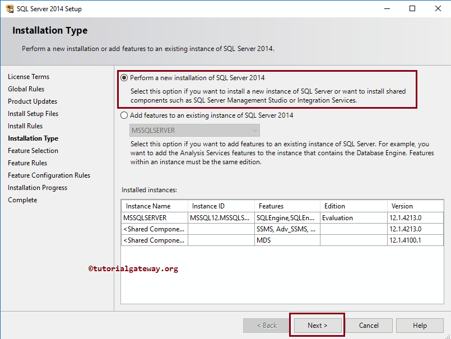Select License Terms in the sidebar
The height and width of the screenshot is (339, 451).
point(29,76)
